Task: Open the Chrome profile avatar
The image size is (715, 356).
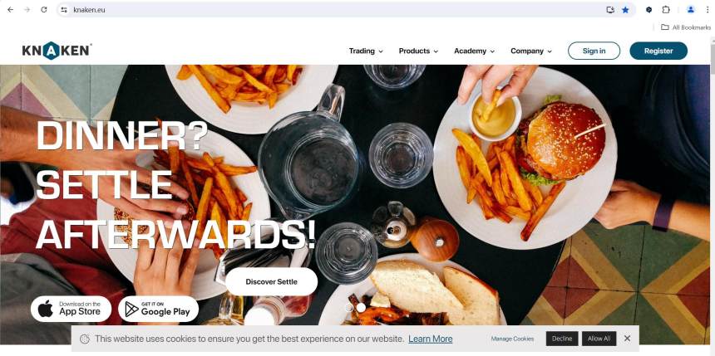Action: pos(691,10)
